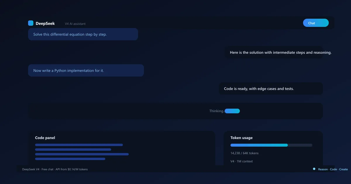Click the token usage progress bar
Screen dimensions: 351x184
click(271, 145)
